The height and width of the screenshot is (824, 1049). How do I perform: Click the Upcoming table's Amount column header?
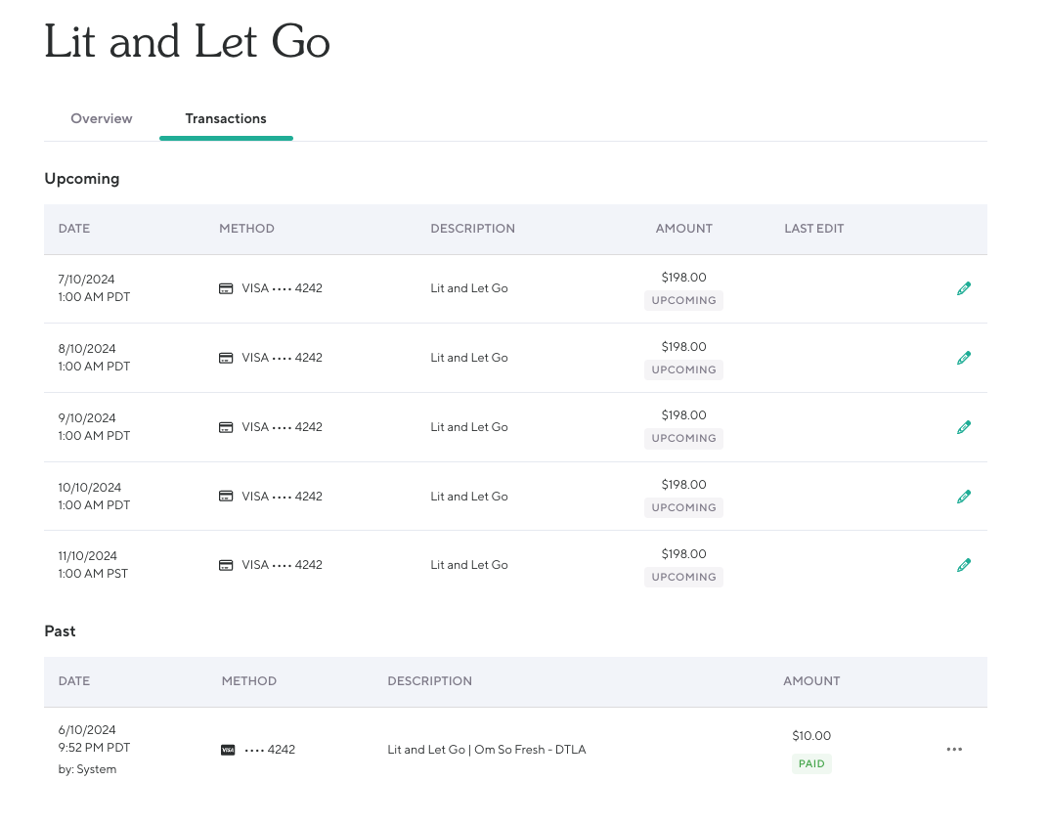[x=683, y=229]
